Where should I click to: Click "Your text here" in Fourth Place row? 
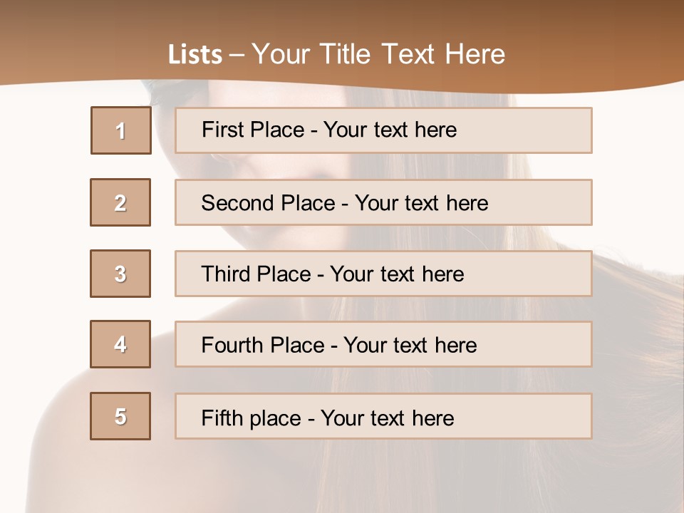410,346
